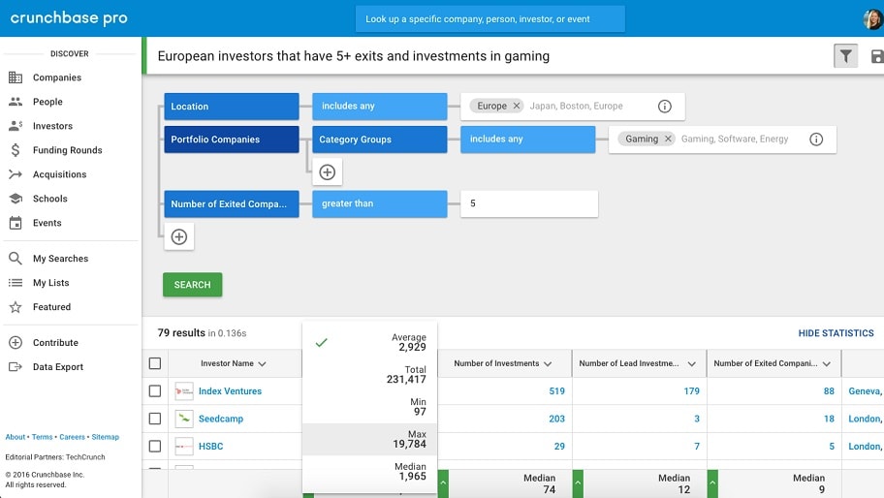Image resolution: width=884 pixels, height=498 pixels.
Task: Click the crunchbase pro logo
Action: (69, 18)
